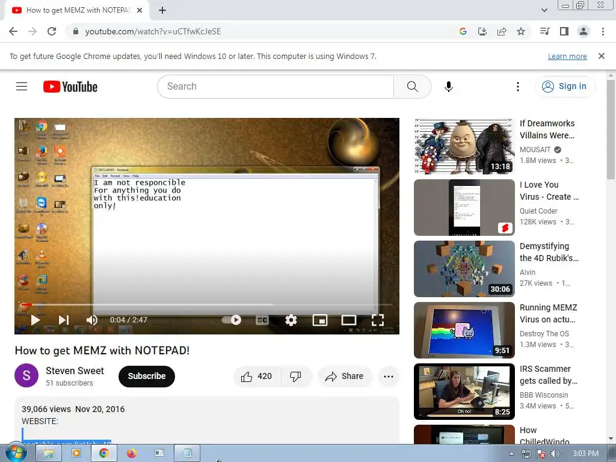Open Demystifying the 4D Rubik's thumbnail

click(464, 269)
